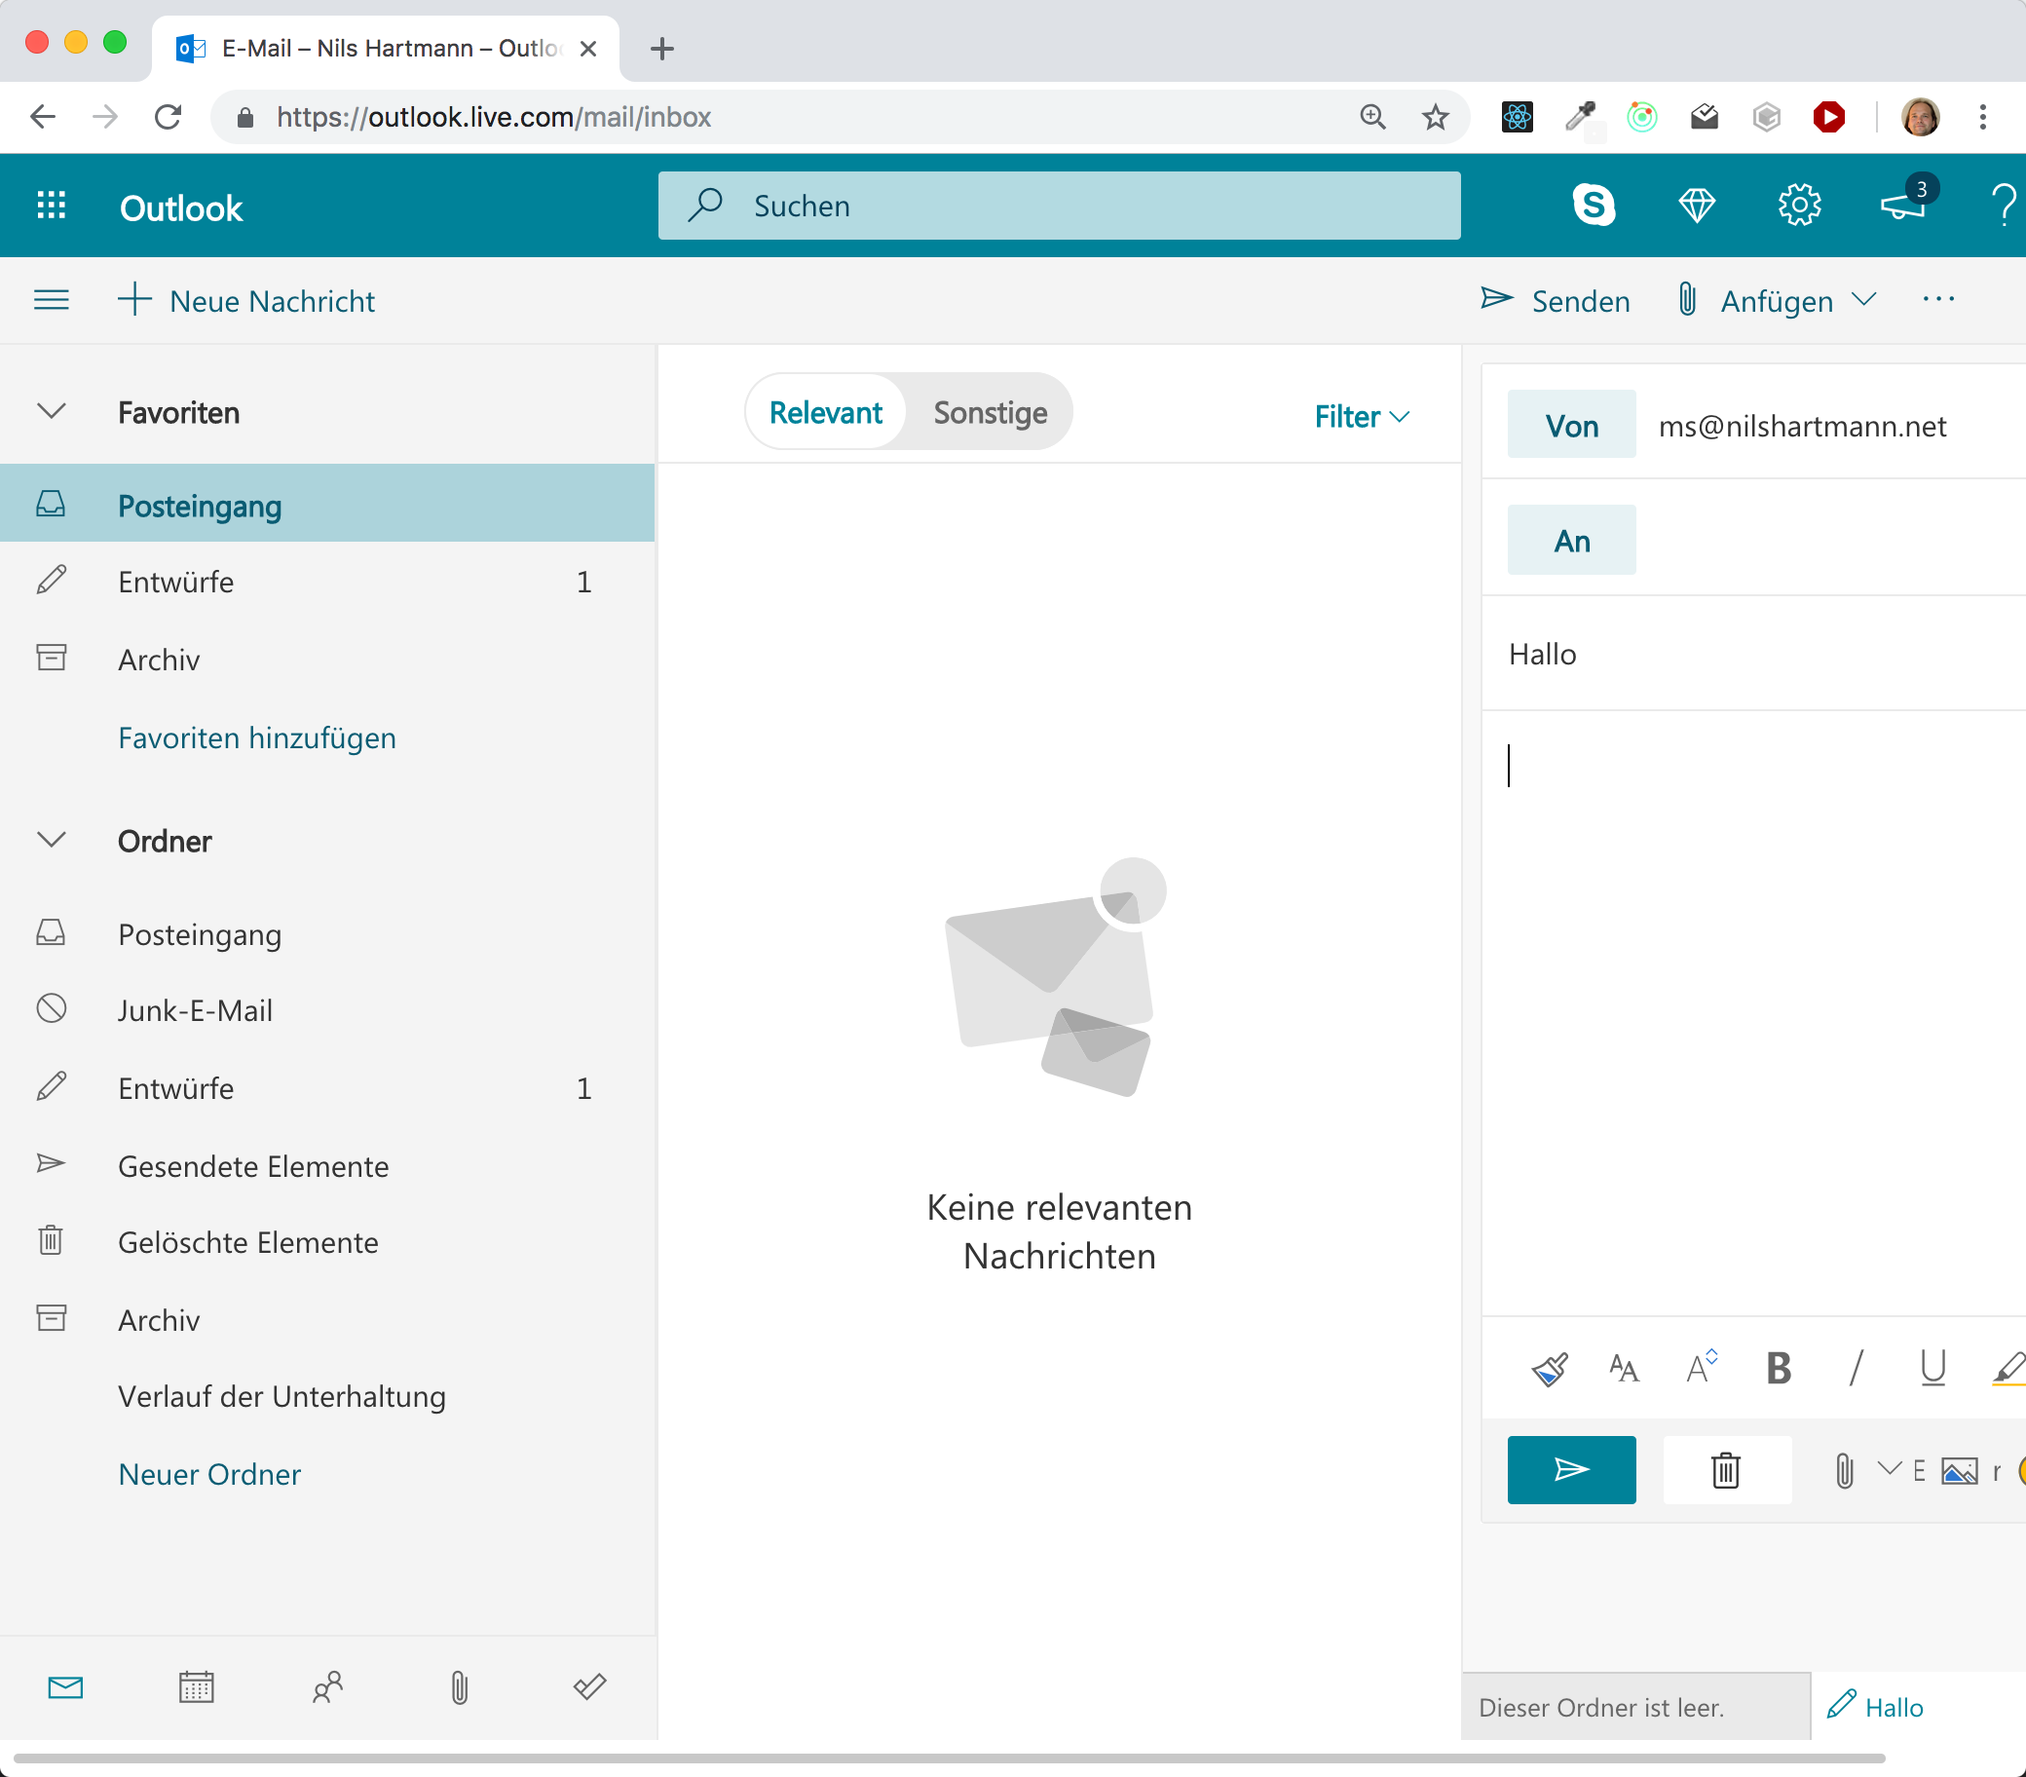Bookmark page with star icon
Viewport: 2026px width, 1777px height.
coord(1436,117)
